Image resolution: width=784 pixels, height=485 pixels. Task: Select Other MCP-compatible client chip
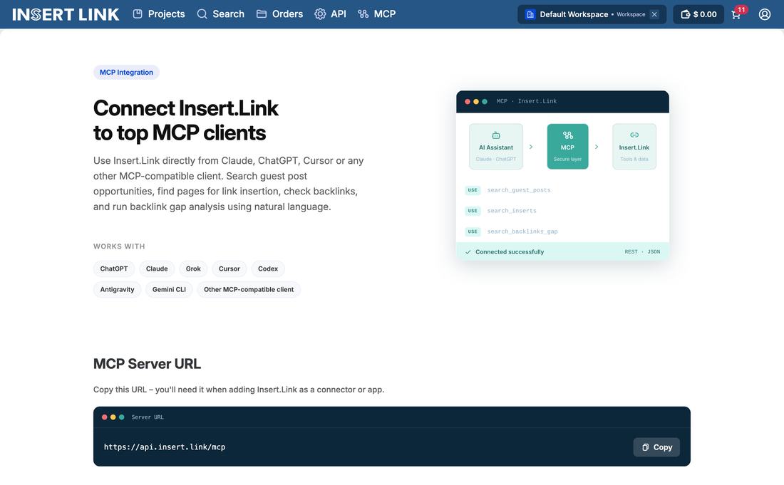click(249, 290)
